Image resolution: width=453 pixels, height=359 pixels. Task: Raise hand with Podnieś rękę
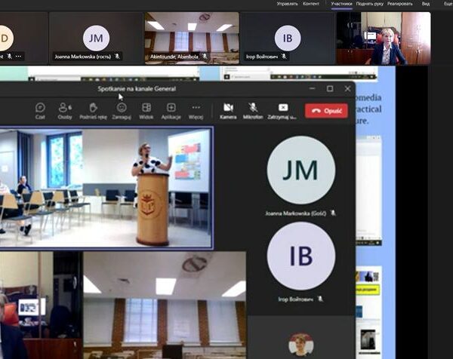point(92,110)
